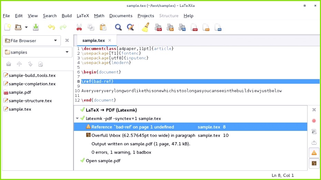View the PDF output from toolbar
Image resolution: width=321 pixels, height=180 pixels.
[194, 27]
